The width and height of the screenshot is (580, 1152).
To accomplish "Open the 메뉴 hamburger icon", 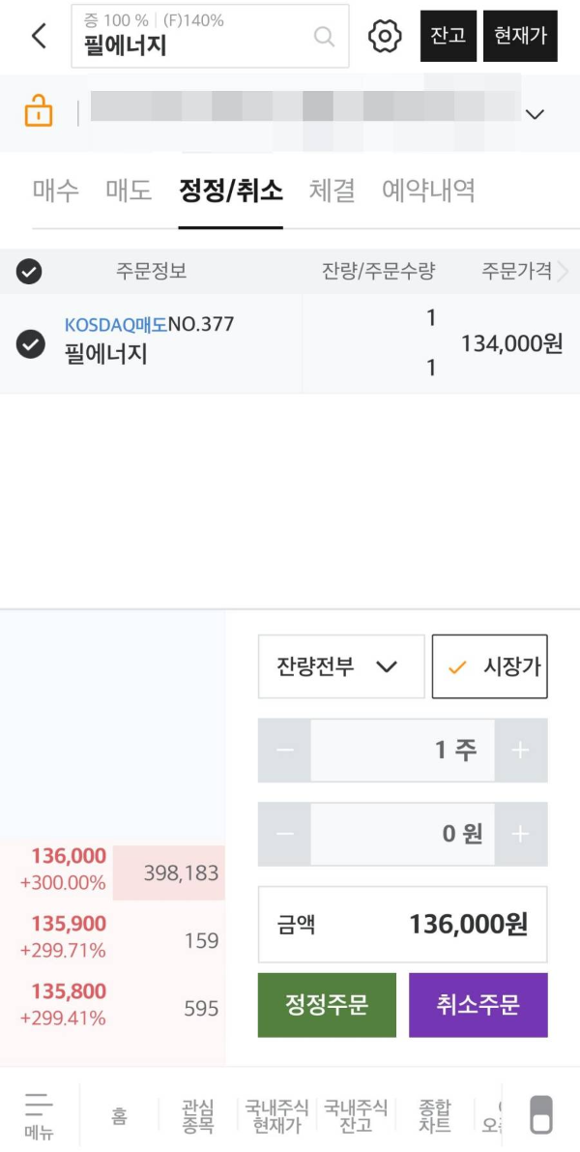I will 39,1111.
